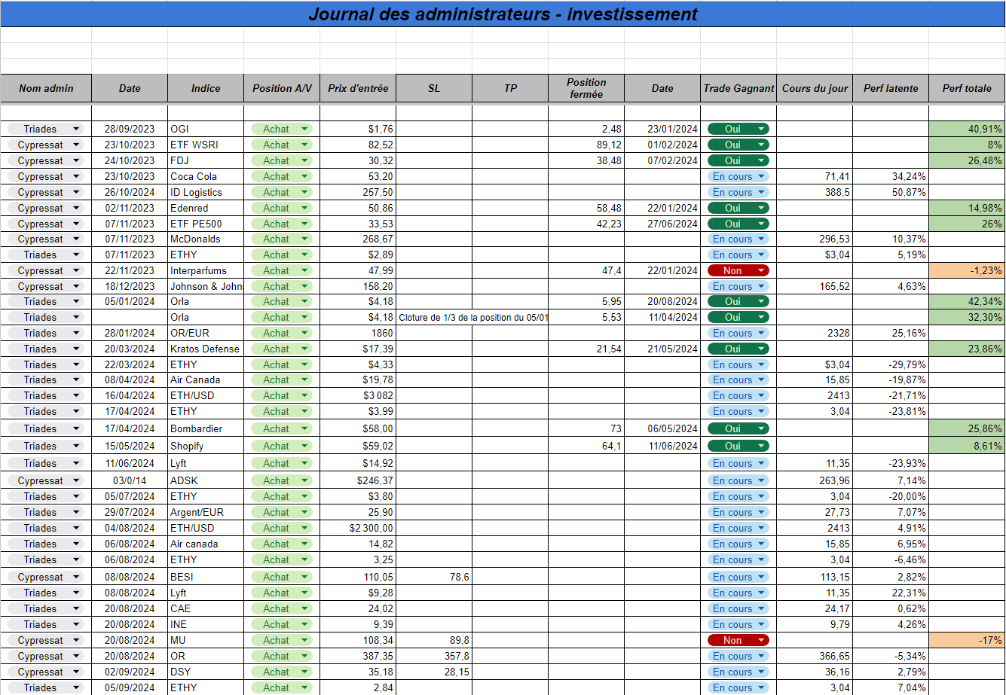Select the Journal des administrateurs title banner

point(503,14)
